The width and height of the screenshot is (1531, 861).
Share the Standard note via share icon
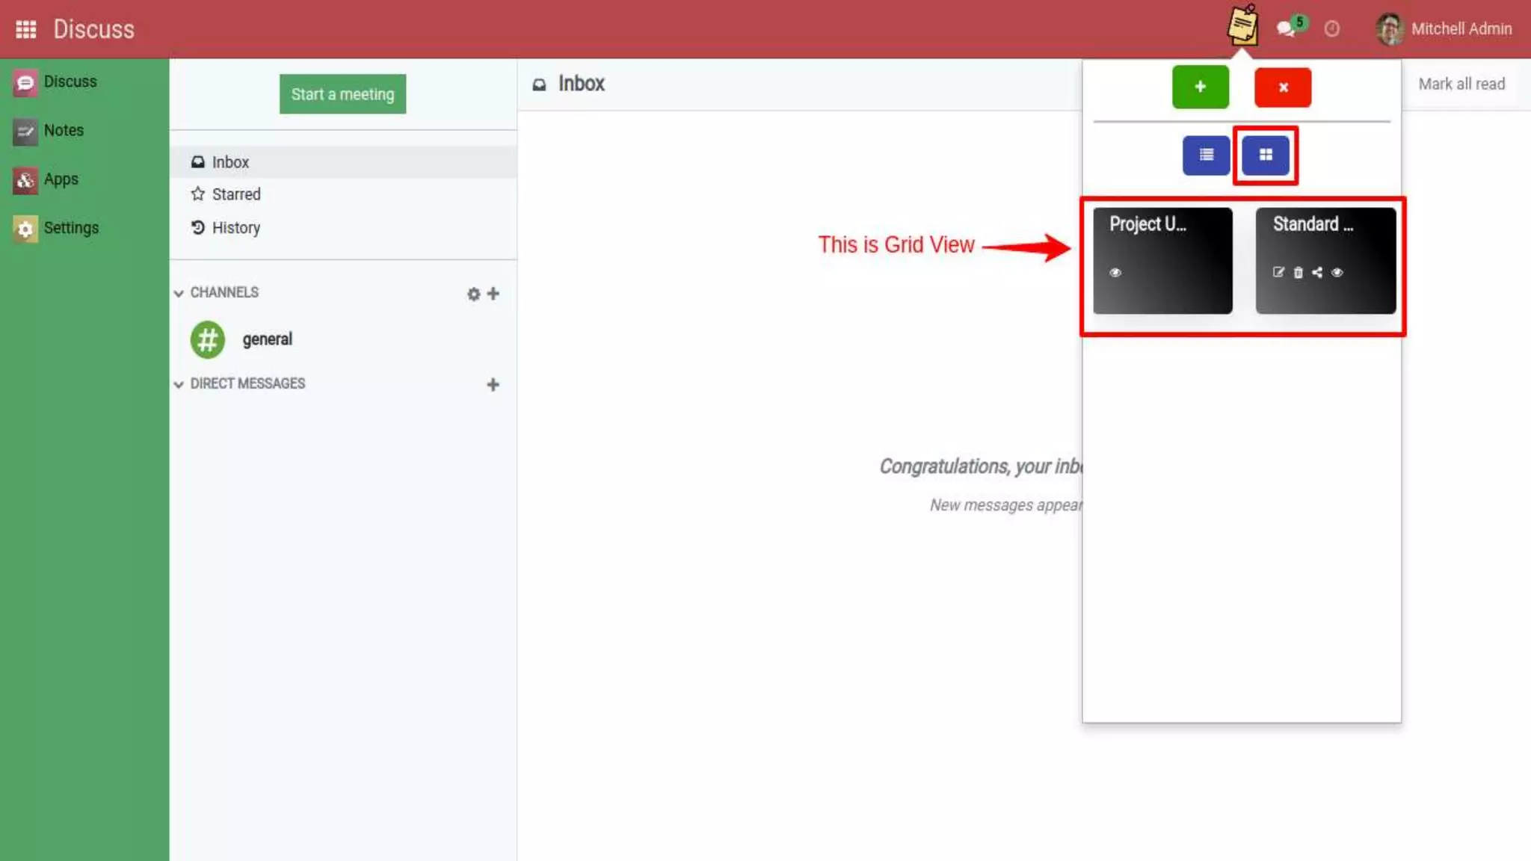[1317, 272]
